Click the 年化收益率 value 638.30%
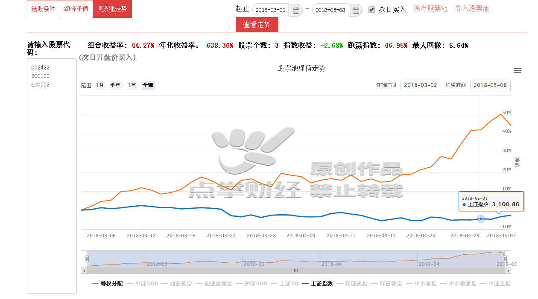Screen dimensions: 538x299 click(x=219, y=45)
